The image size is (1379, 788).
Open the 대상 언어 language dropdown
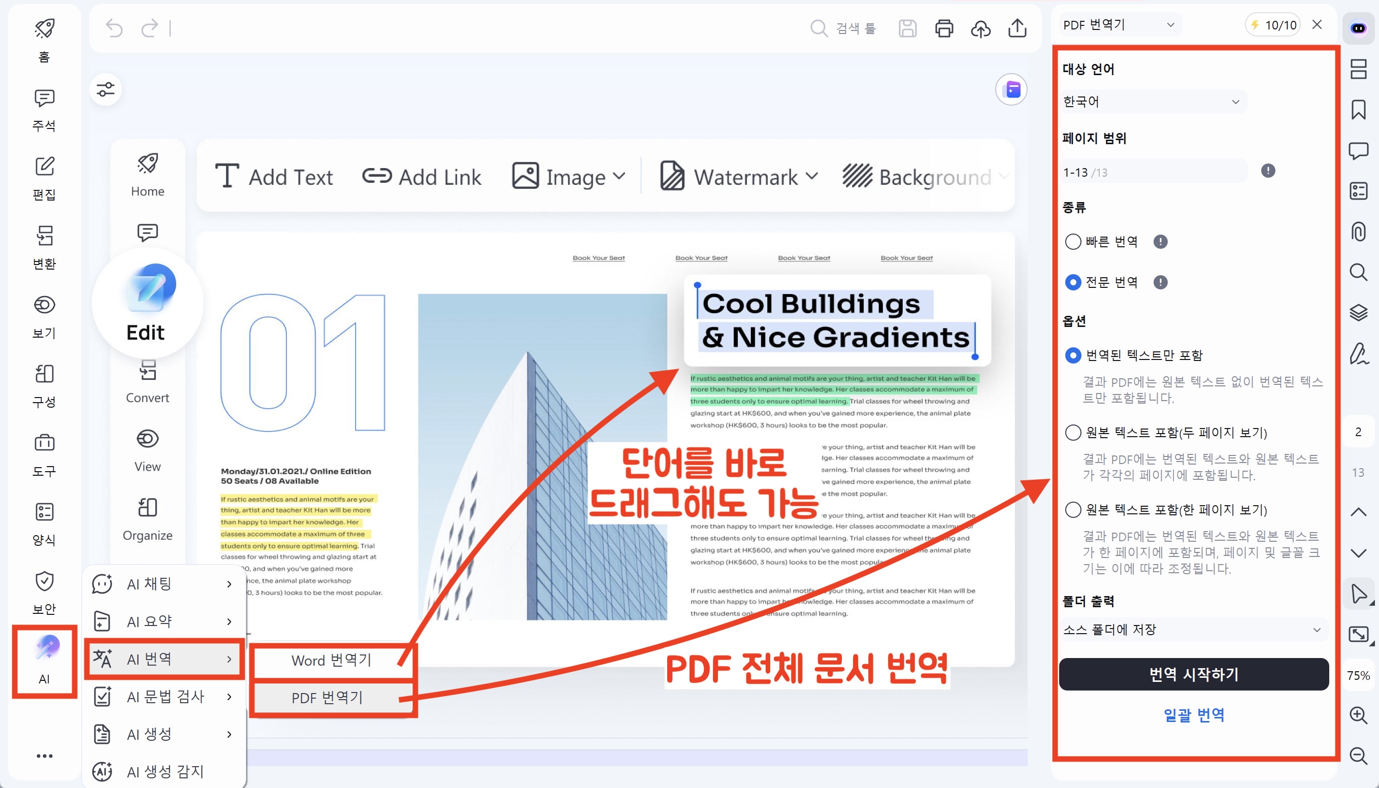[1153, 102]
